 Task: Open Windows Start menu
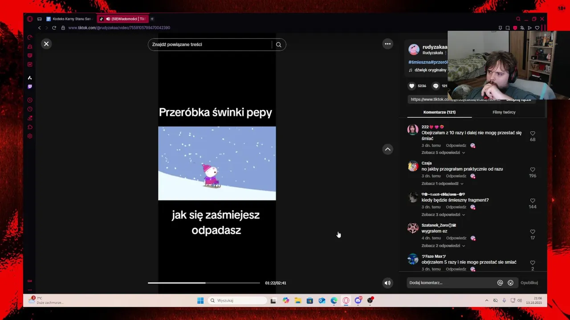[x=200, y=300]
